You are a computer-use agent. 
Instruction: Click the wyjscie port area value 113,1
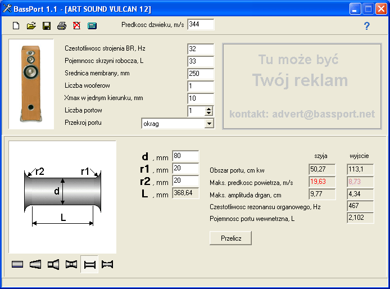pos(360,169)
